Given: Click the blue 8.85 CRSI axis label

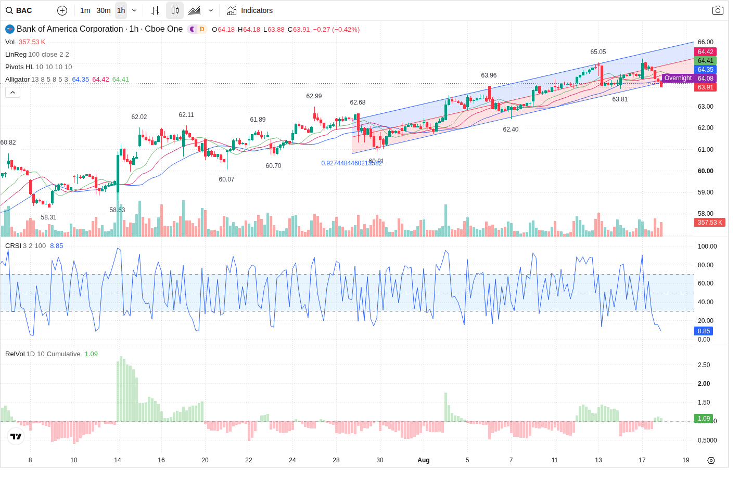Looking at the screenshot, I should tap(704, 331).
